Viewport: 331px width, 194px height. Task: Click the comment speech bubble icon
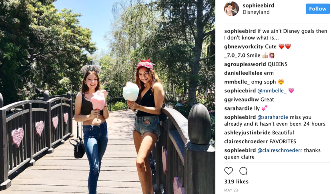pyautogui.click(x=243, y=171)
